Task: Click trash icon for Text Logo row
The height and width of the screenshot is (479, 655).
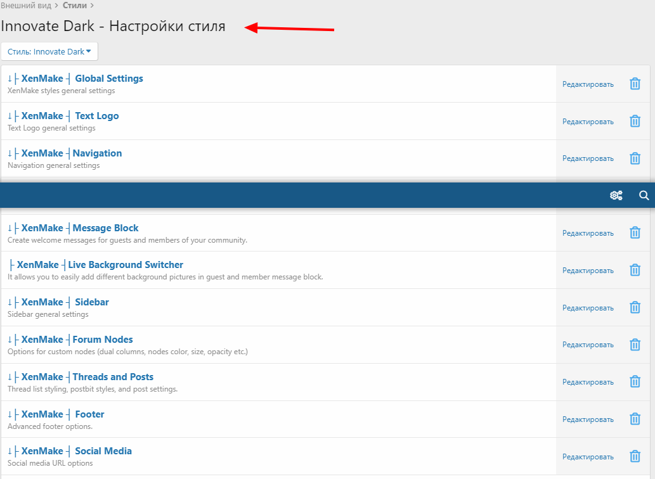Action: pyautogui.click(x=635, y=122)
